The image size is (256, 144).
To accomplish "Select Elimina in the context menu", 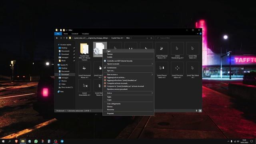I will pyautogui.click(x=128, y=107).
